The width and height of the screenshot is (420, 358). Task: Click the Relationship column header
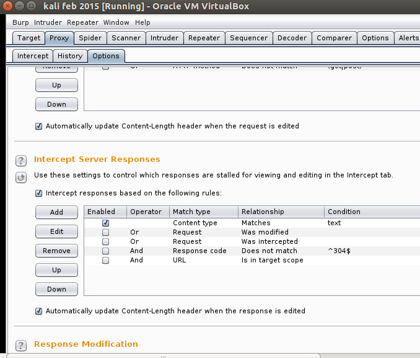tap(281, 212)
